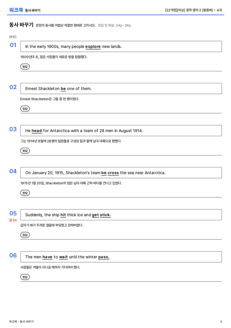
Task: Select the underlined word 'head'
Action: click(x=37, y=131)
